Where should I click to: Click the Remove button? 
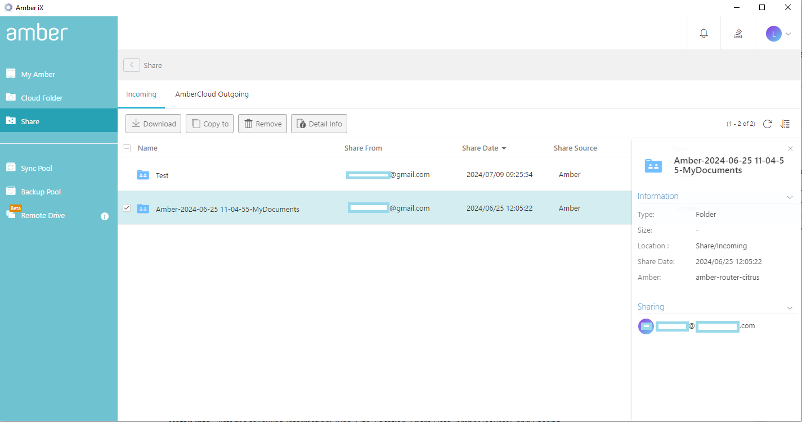point(263,124)
